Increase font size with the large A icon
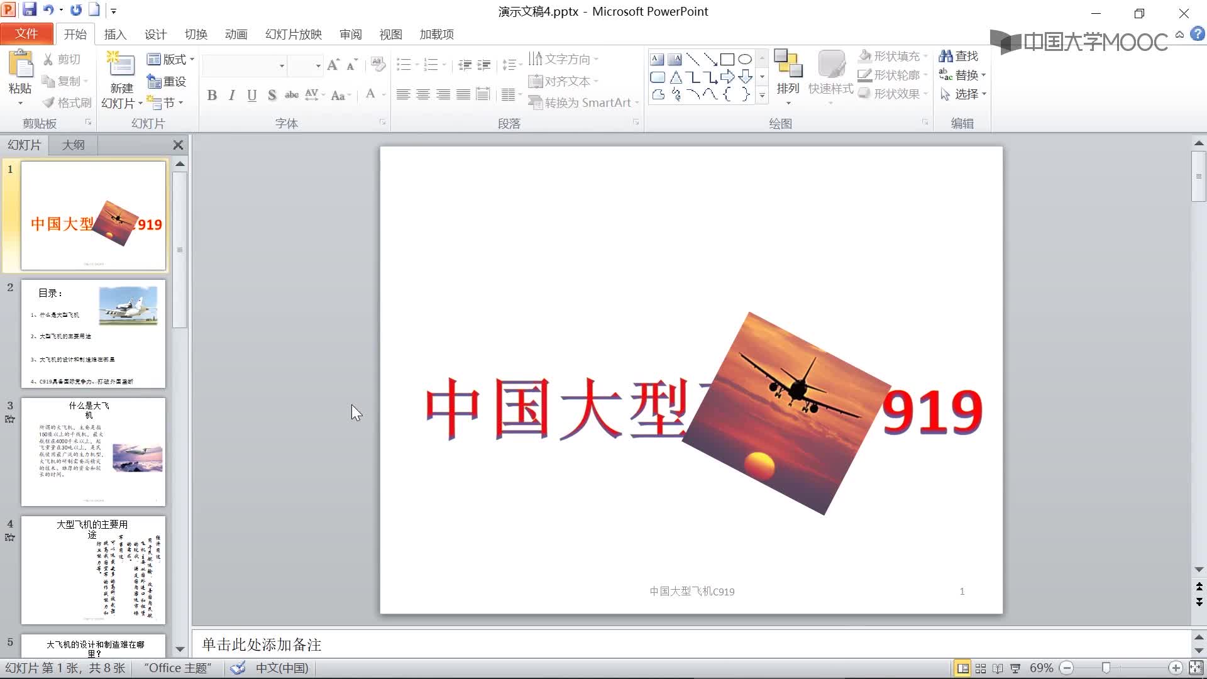This screenshot has height=679, width=1207. (333, 65)
